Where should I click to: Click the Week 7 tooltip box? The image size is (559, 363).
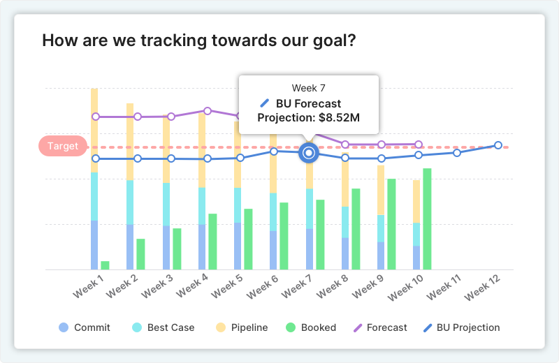[x=308, y=104]
